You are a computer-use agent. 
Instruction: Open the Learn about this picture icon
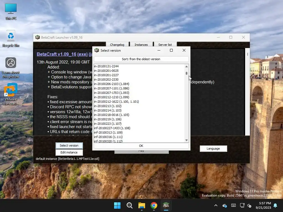point(11,68)
